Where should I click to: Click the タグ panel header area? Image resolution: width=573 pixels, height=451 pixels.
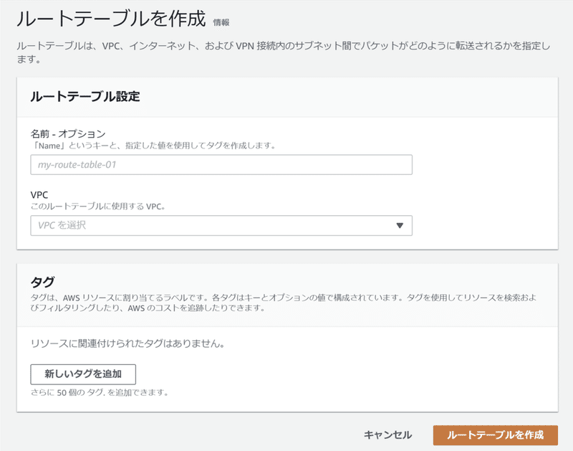[287, 295]
